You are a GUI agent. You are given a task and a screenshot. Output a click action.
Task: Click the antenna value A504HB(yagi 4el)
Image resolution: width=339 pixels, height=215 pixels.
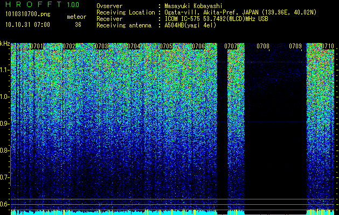[x=190, y=25]
